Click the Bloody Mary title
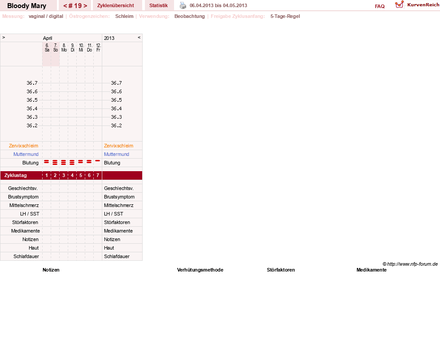The width and height of the screenshot is (440, 341). click(26, 6)
